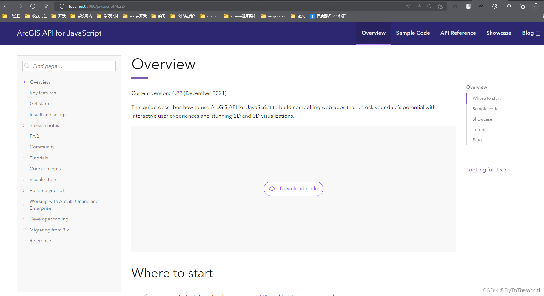This screenshot has width=544, height=296.
Task: Reload the current page
Action: tap(33, 6)
